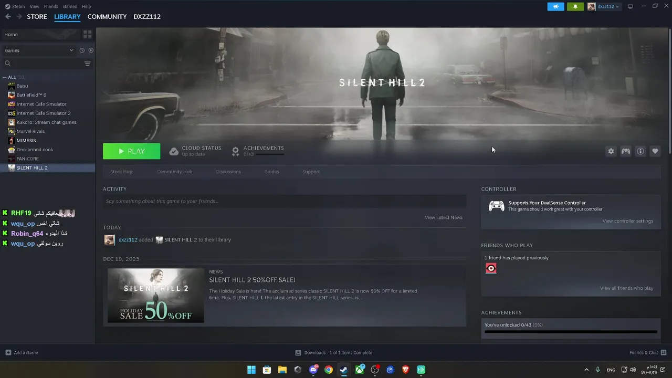Open the Games menu
The height and width of the screenshot is (378, 672).
pos(70,6)
